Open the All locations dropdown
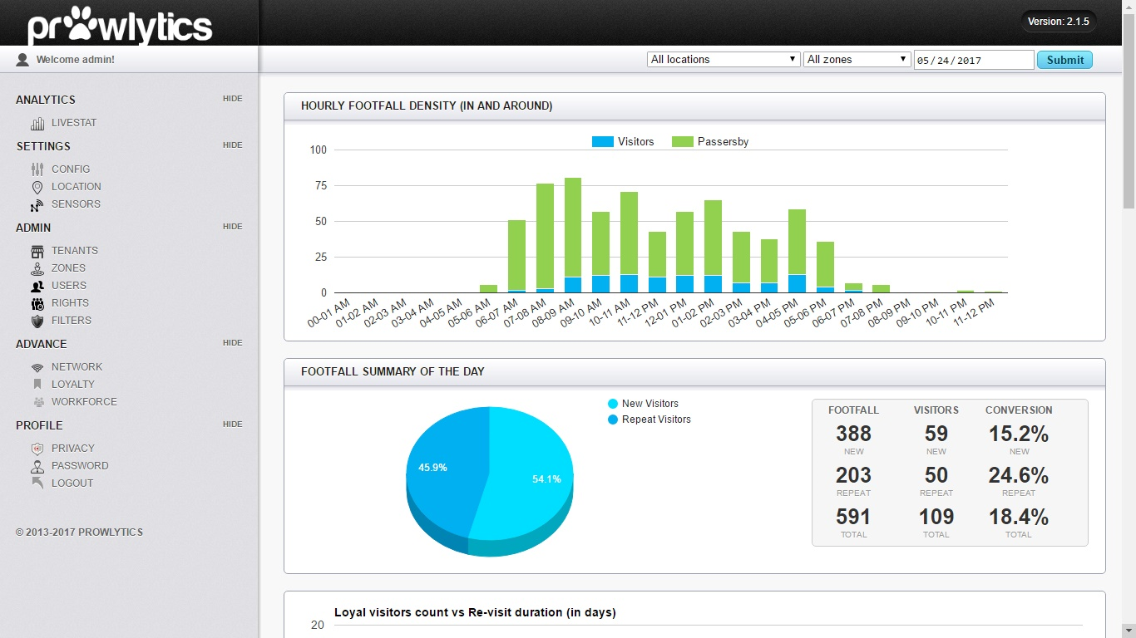The height and width of the screenshot is (638, 1136). (724, 60)
